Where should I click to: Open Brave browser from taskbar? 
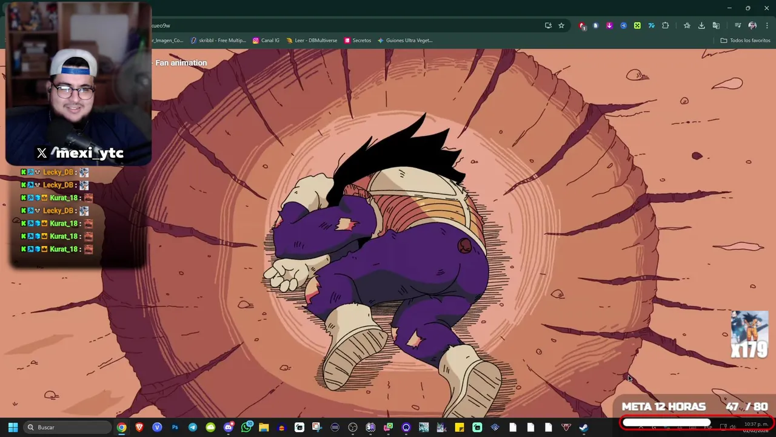pos(139,427)
